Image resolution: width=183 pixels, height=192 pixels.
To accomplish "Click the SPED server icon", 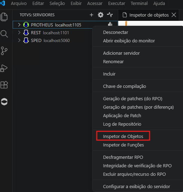I will pos(26,41).
